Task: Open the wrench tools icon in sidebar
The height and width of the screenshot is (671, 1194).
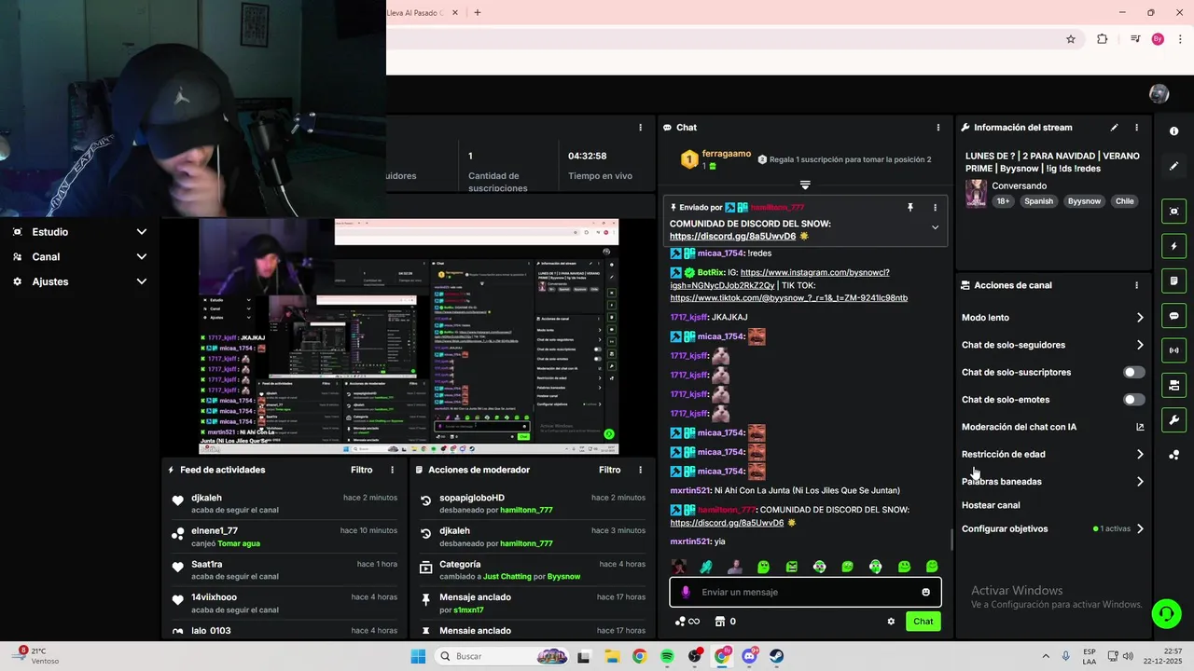Action: (x=1173, y=419)
